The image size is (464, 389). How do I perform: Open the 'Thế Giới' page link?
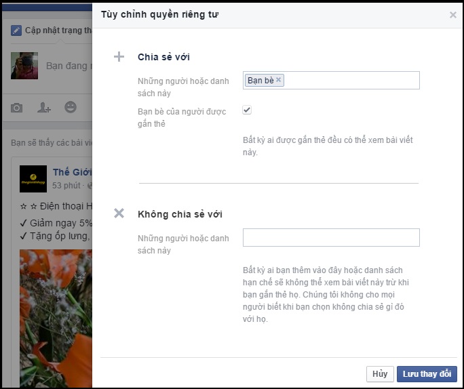73,172
